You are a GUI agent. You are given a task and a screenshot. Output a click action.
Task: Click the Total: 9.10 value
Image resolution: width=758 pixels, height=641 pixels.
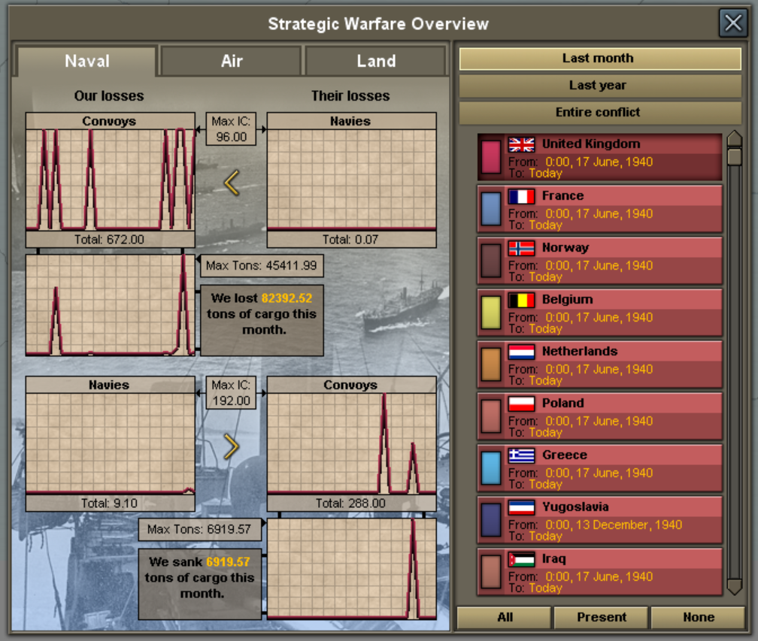pyautogui.click(x=109, y=503)
